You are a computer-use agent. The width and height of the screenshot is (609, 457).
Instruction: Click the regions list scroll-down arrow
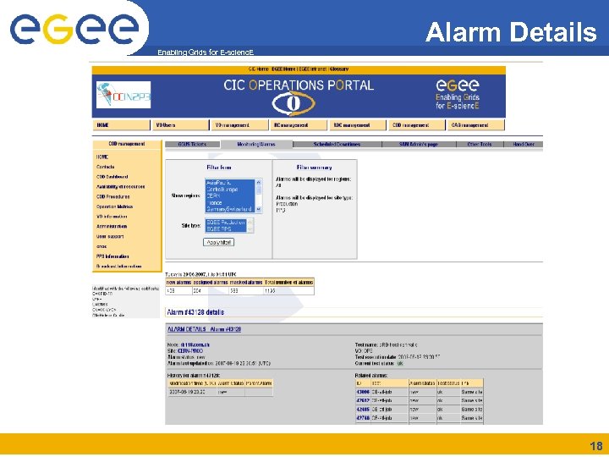[259, 210]
